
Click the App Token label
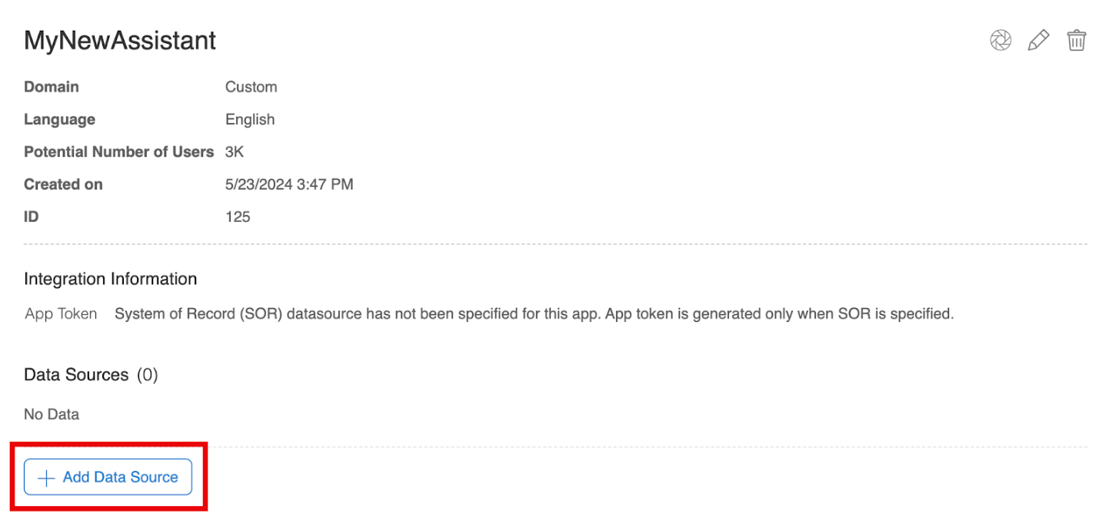(x=61, y=313)
